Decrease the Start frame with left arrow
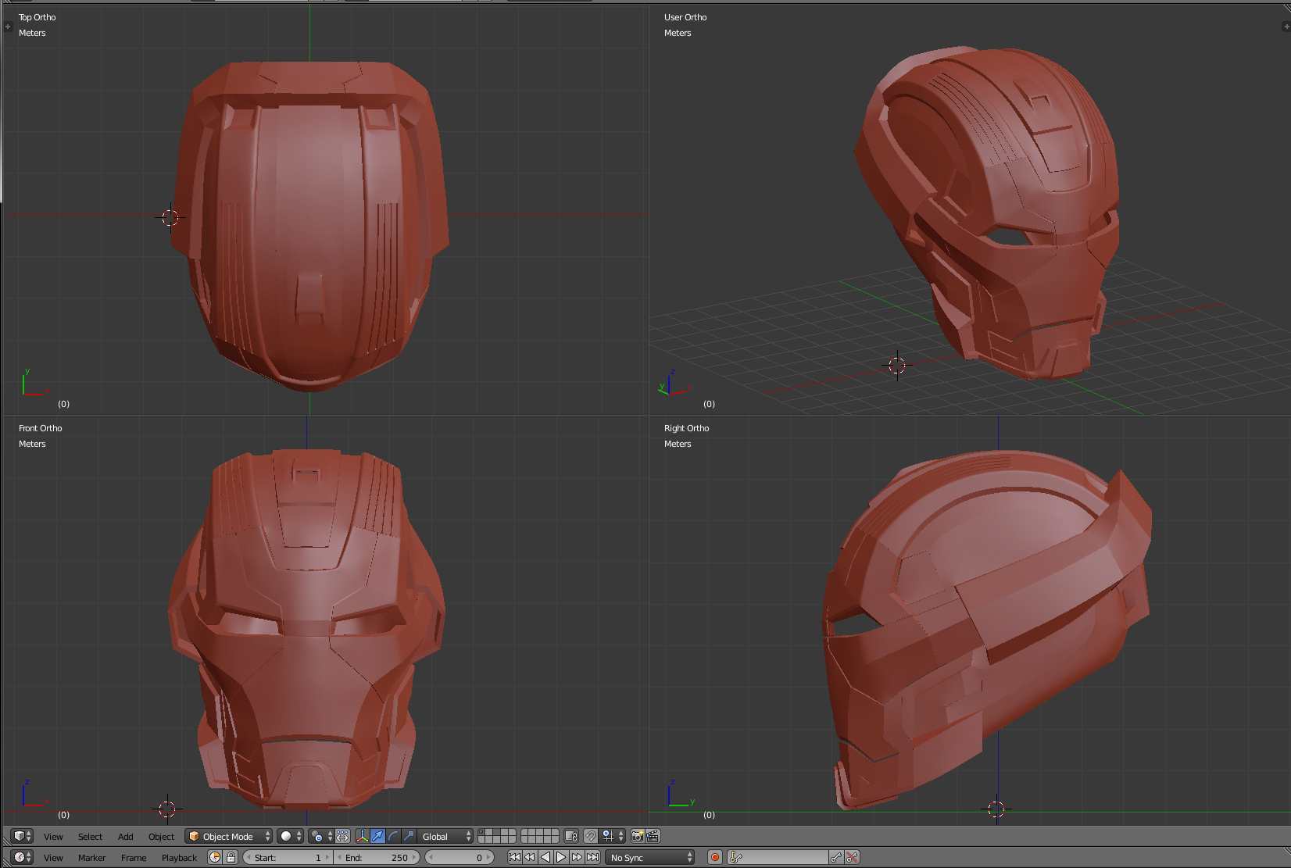Image resolution: width=1291 pixels, height=868 pixels. (x=249, y=857)
